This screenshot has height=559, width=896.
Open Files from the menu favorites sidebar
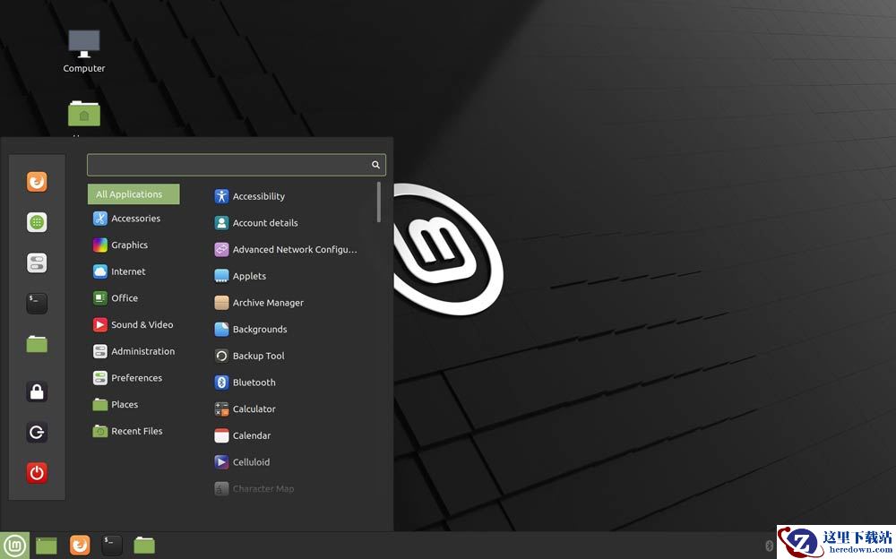pos(37,344)
